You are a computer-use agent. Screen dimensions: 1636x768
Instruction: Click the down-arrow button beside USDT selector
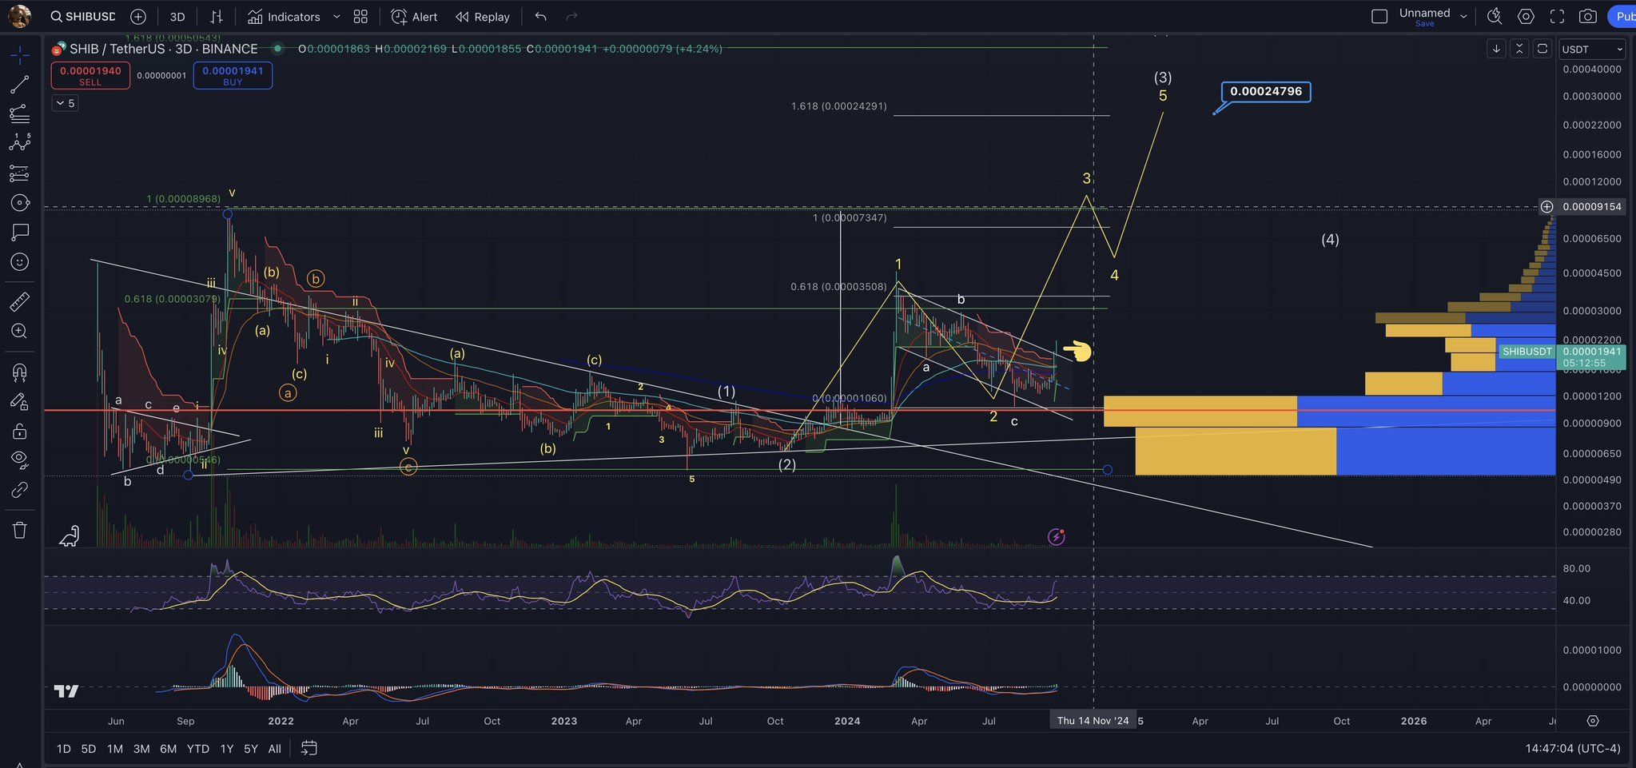[1496, 49]
